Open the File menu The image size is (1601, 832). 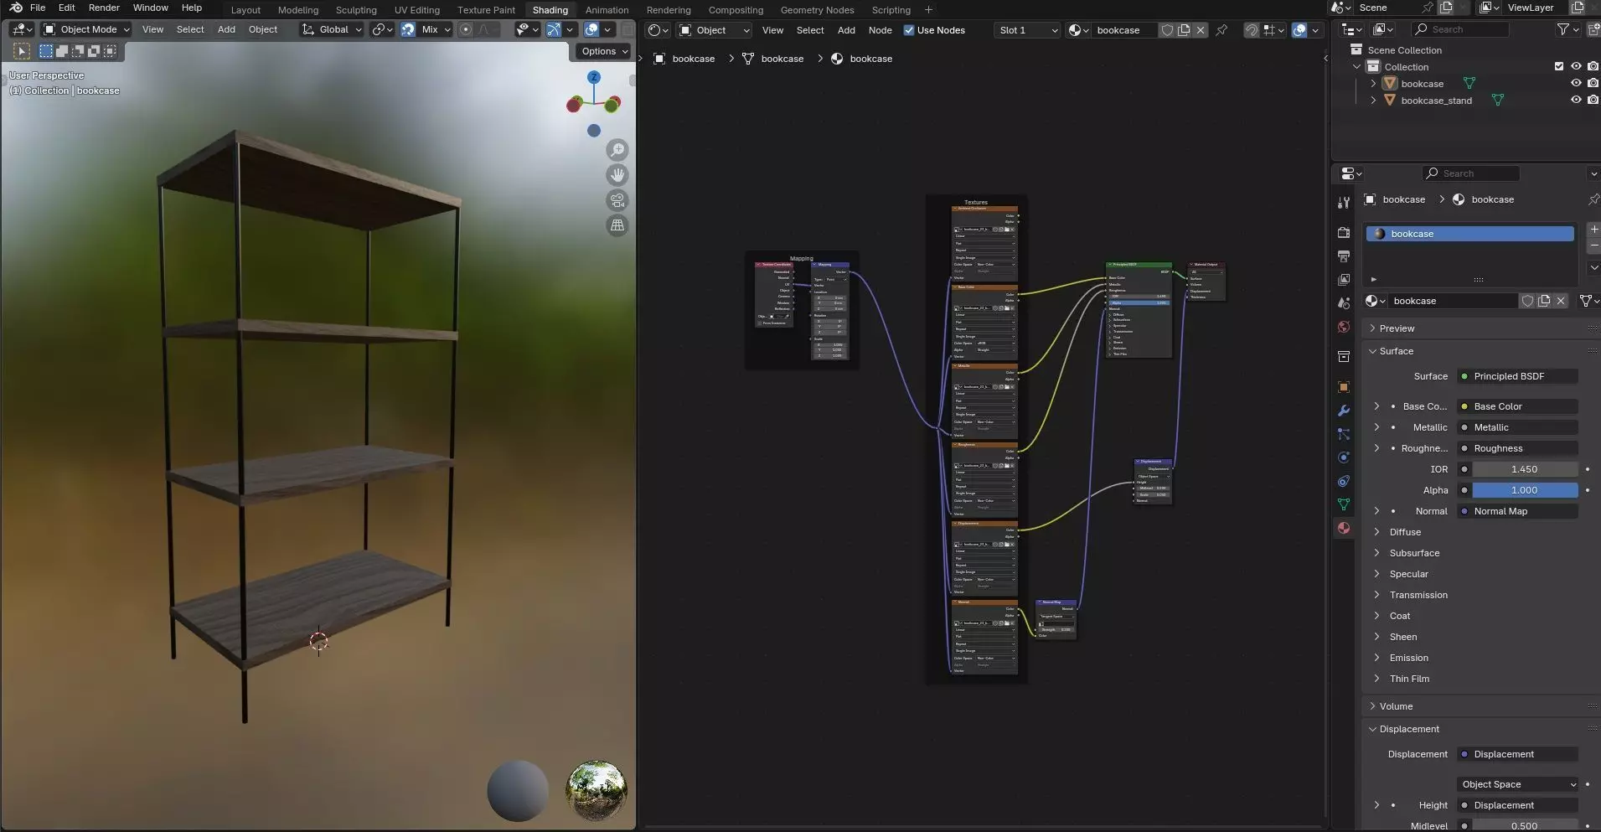pos(38,8)
